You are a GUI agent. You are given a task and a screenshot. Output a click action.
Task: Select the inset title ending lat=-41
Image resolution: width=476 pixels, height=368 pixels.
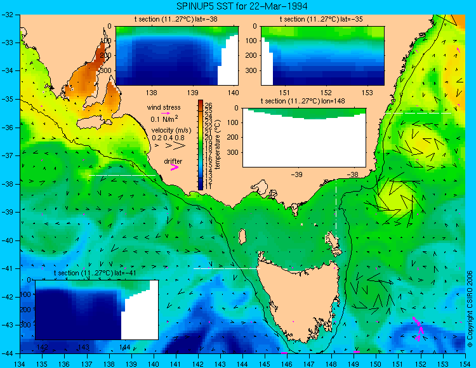coord(95,273)
